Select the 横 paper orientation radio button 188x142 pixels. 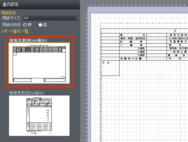25,25
